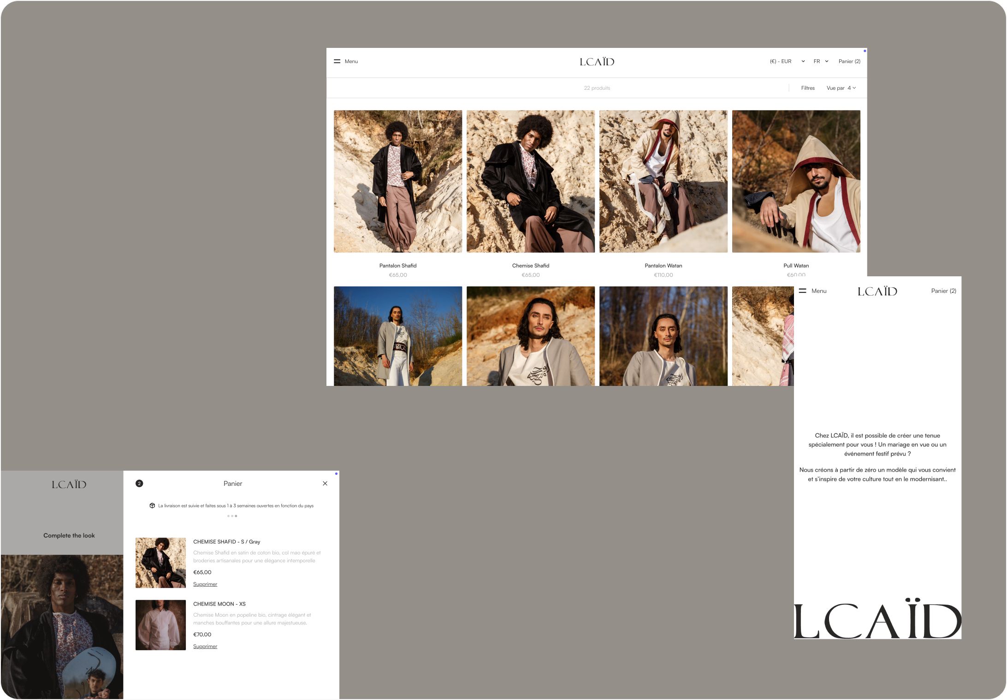Viewport: 1007px width, 700px height.
Task: Open Panier (2) in mobile header
Action: pyautogui.click(x=943, y=291)
